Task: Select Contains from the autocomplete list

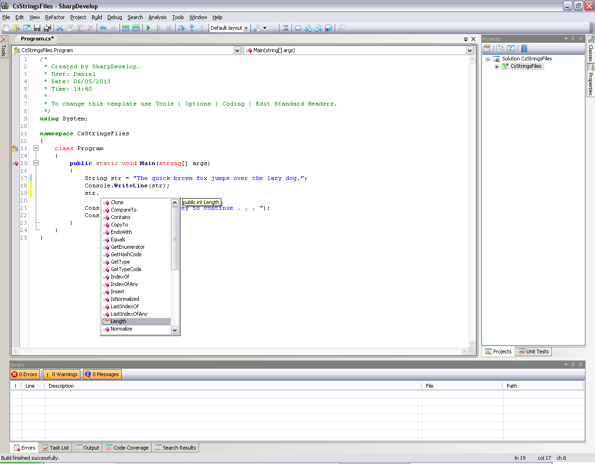Action: coord(120,217)
